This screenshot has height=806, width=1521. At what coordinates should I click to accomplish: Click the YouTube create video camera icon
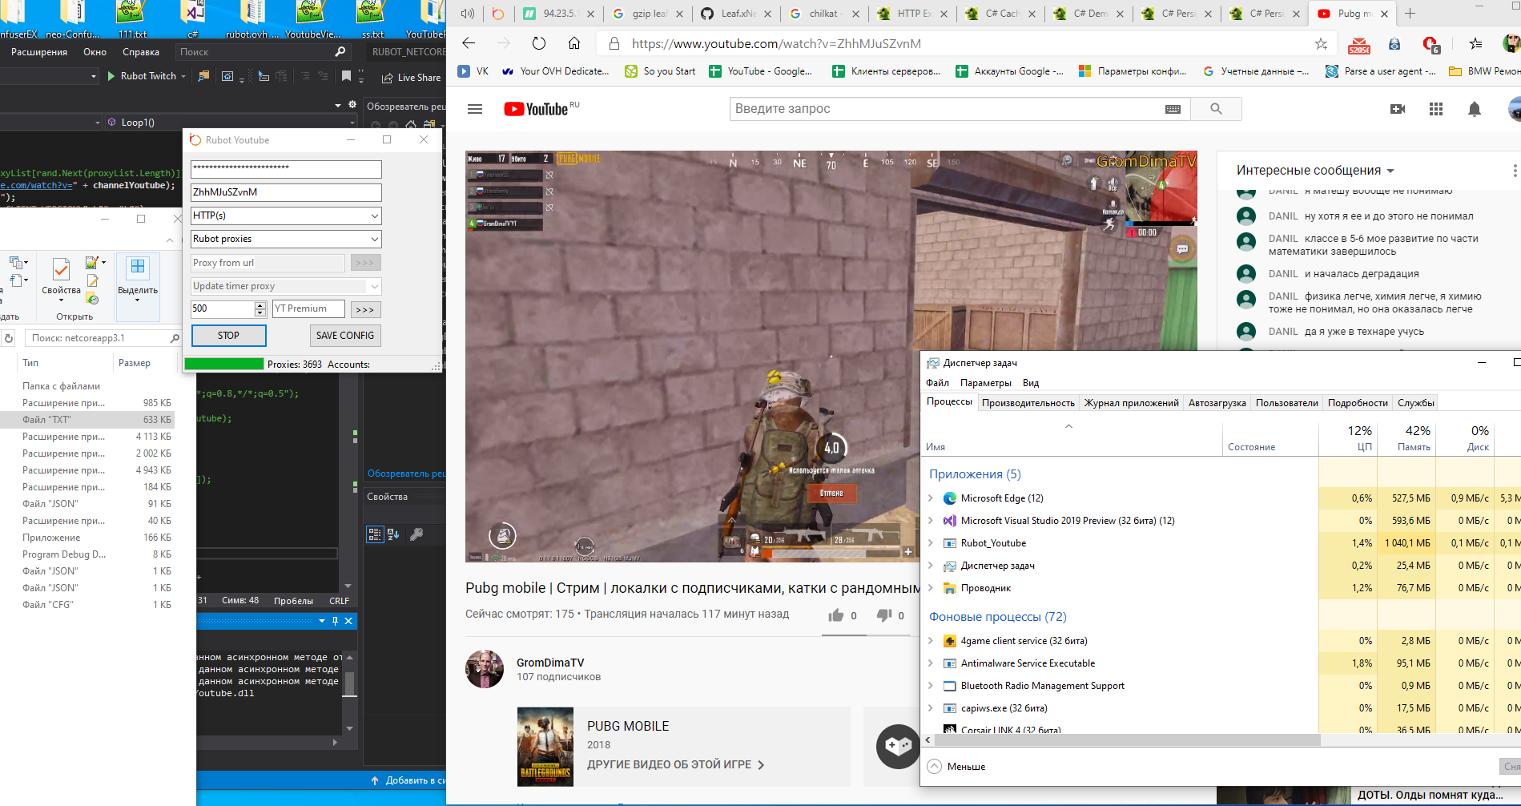(x=1398, y=109)
